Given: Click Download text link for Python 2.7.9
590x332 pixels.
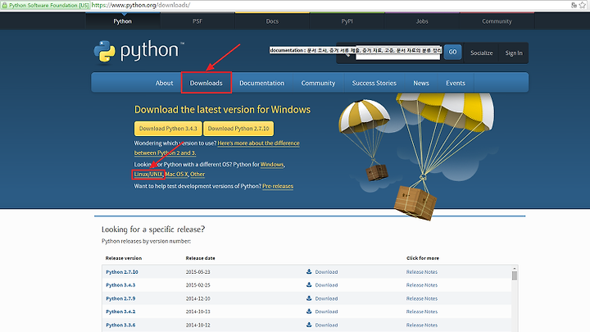Looking at the screenshot, I should tap(326, 298).
